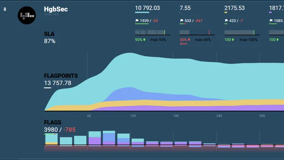Click the tallest flags bar with blue segment

[x=109, y=138]
